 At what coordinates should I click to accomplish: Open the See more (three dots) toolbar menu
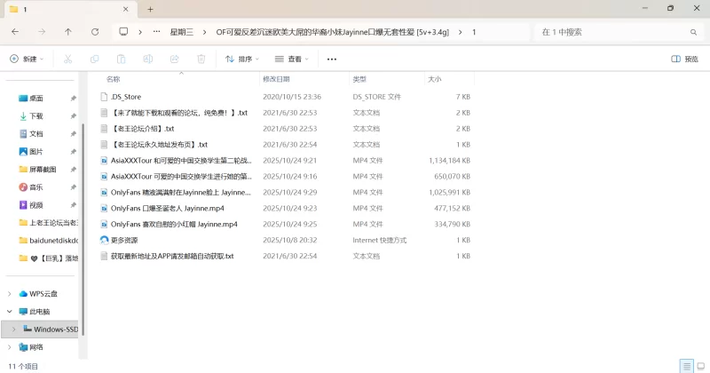[x=332, y=59]
